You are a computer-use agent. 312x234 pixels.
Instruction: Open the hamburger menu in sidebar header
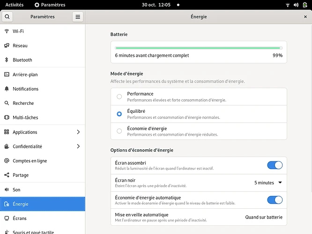[x=78, y=17]
